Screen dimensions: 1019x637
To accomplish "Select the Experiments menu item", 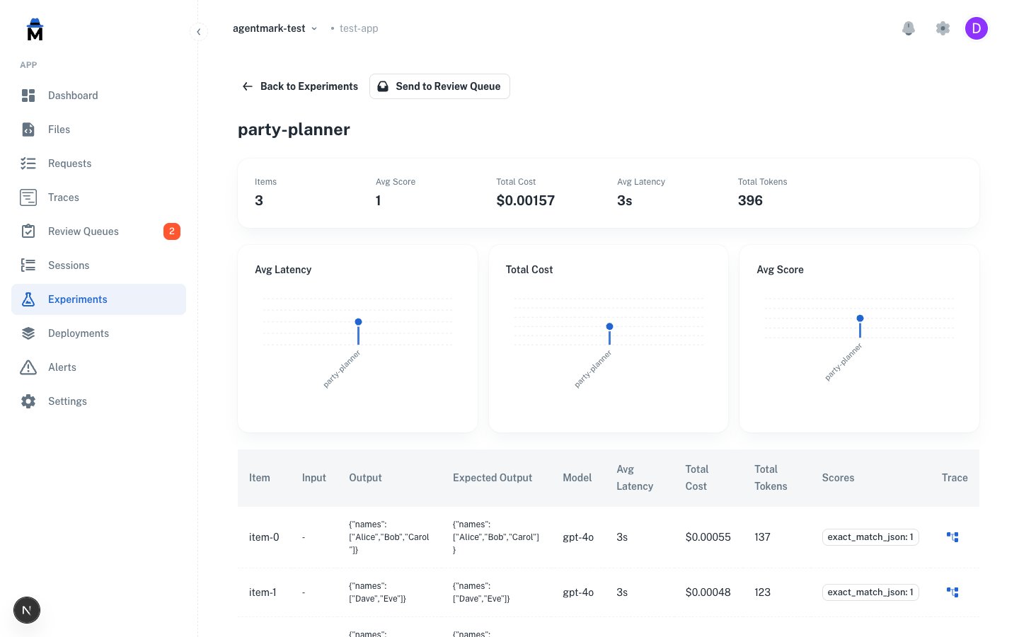I will pos(98,299).
